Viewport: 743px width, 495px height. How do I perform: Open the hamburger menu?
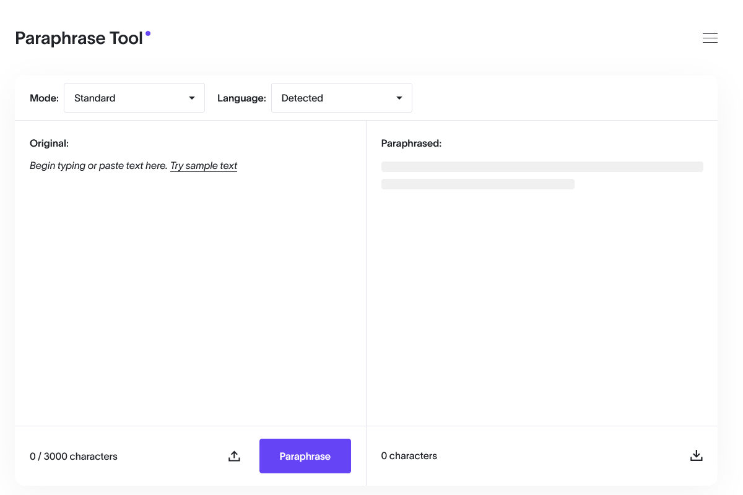710,38
